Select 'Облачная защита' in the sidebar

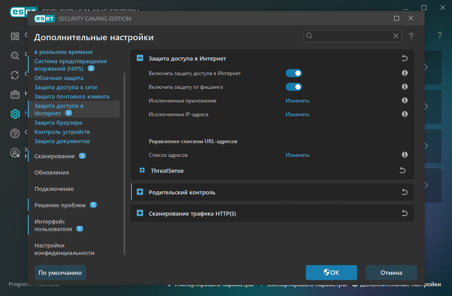(x=59, y=78)
